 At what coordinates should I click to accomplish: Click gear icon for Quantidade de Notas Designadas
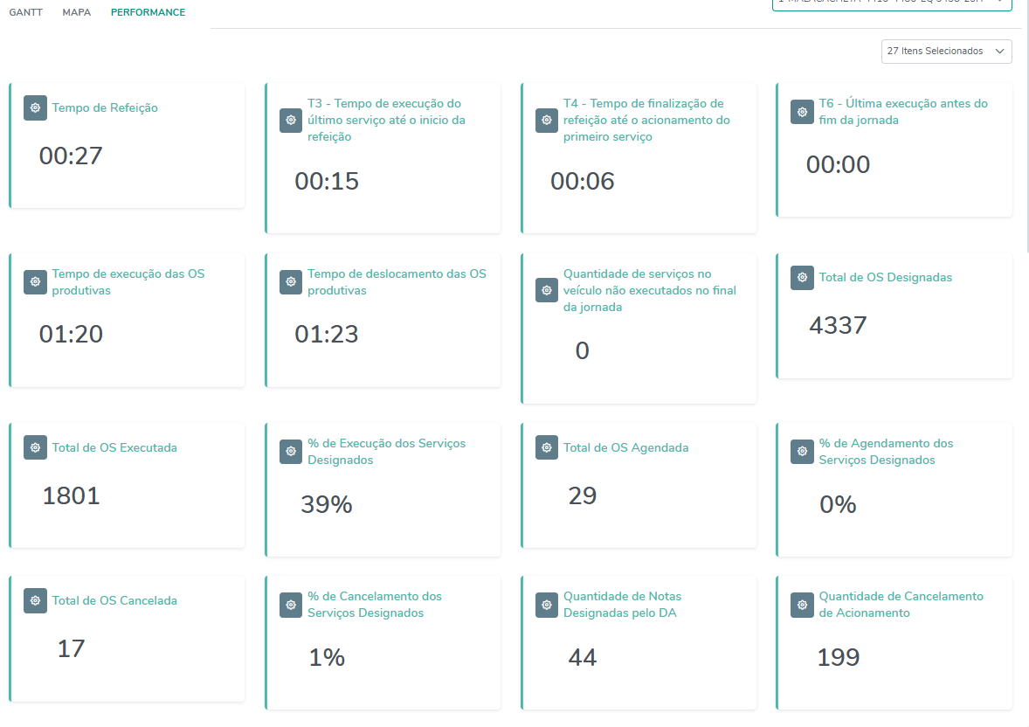(547, 605)
